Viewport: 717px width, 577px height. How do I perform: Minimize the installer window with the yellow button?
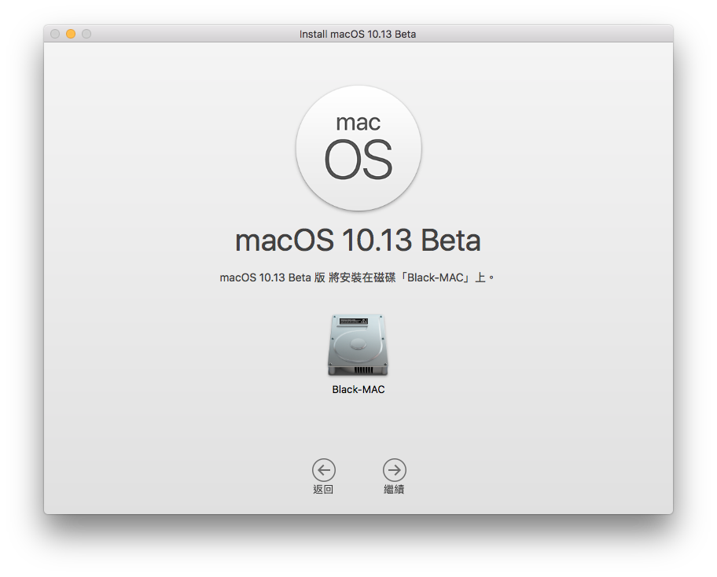pyautogui.click(x=71, y=34)
